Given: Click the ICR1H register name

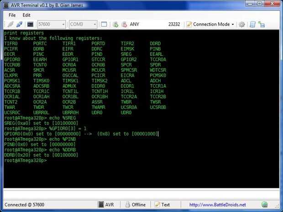Looking at the screenshot, I should coord(157,91).
